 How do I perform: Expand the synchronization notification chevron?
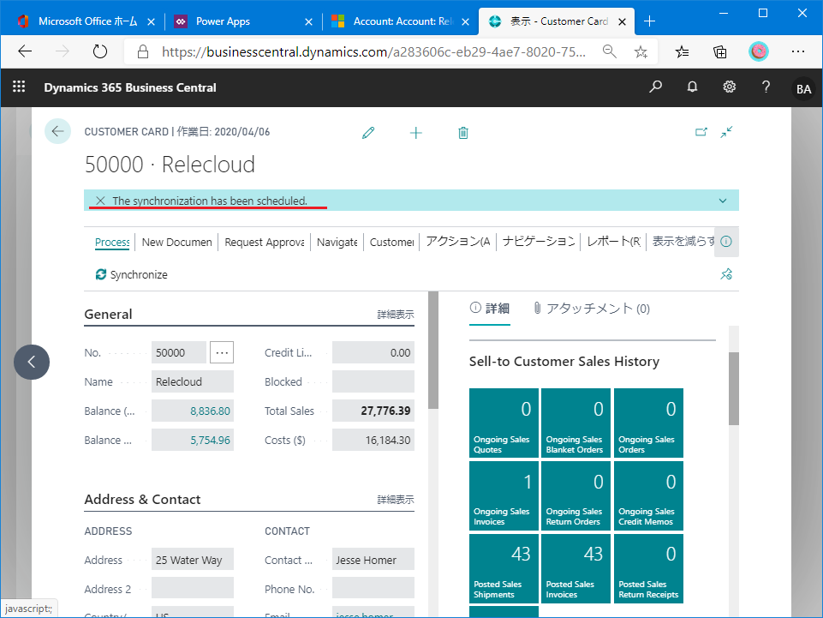[722, 201]
